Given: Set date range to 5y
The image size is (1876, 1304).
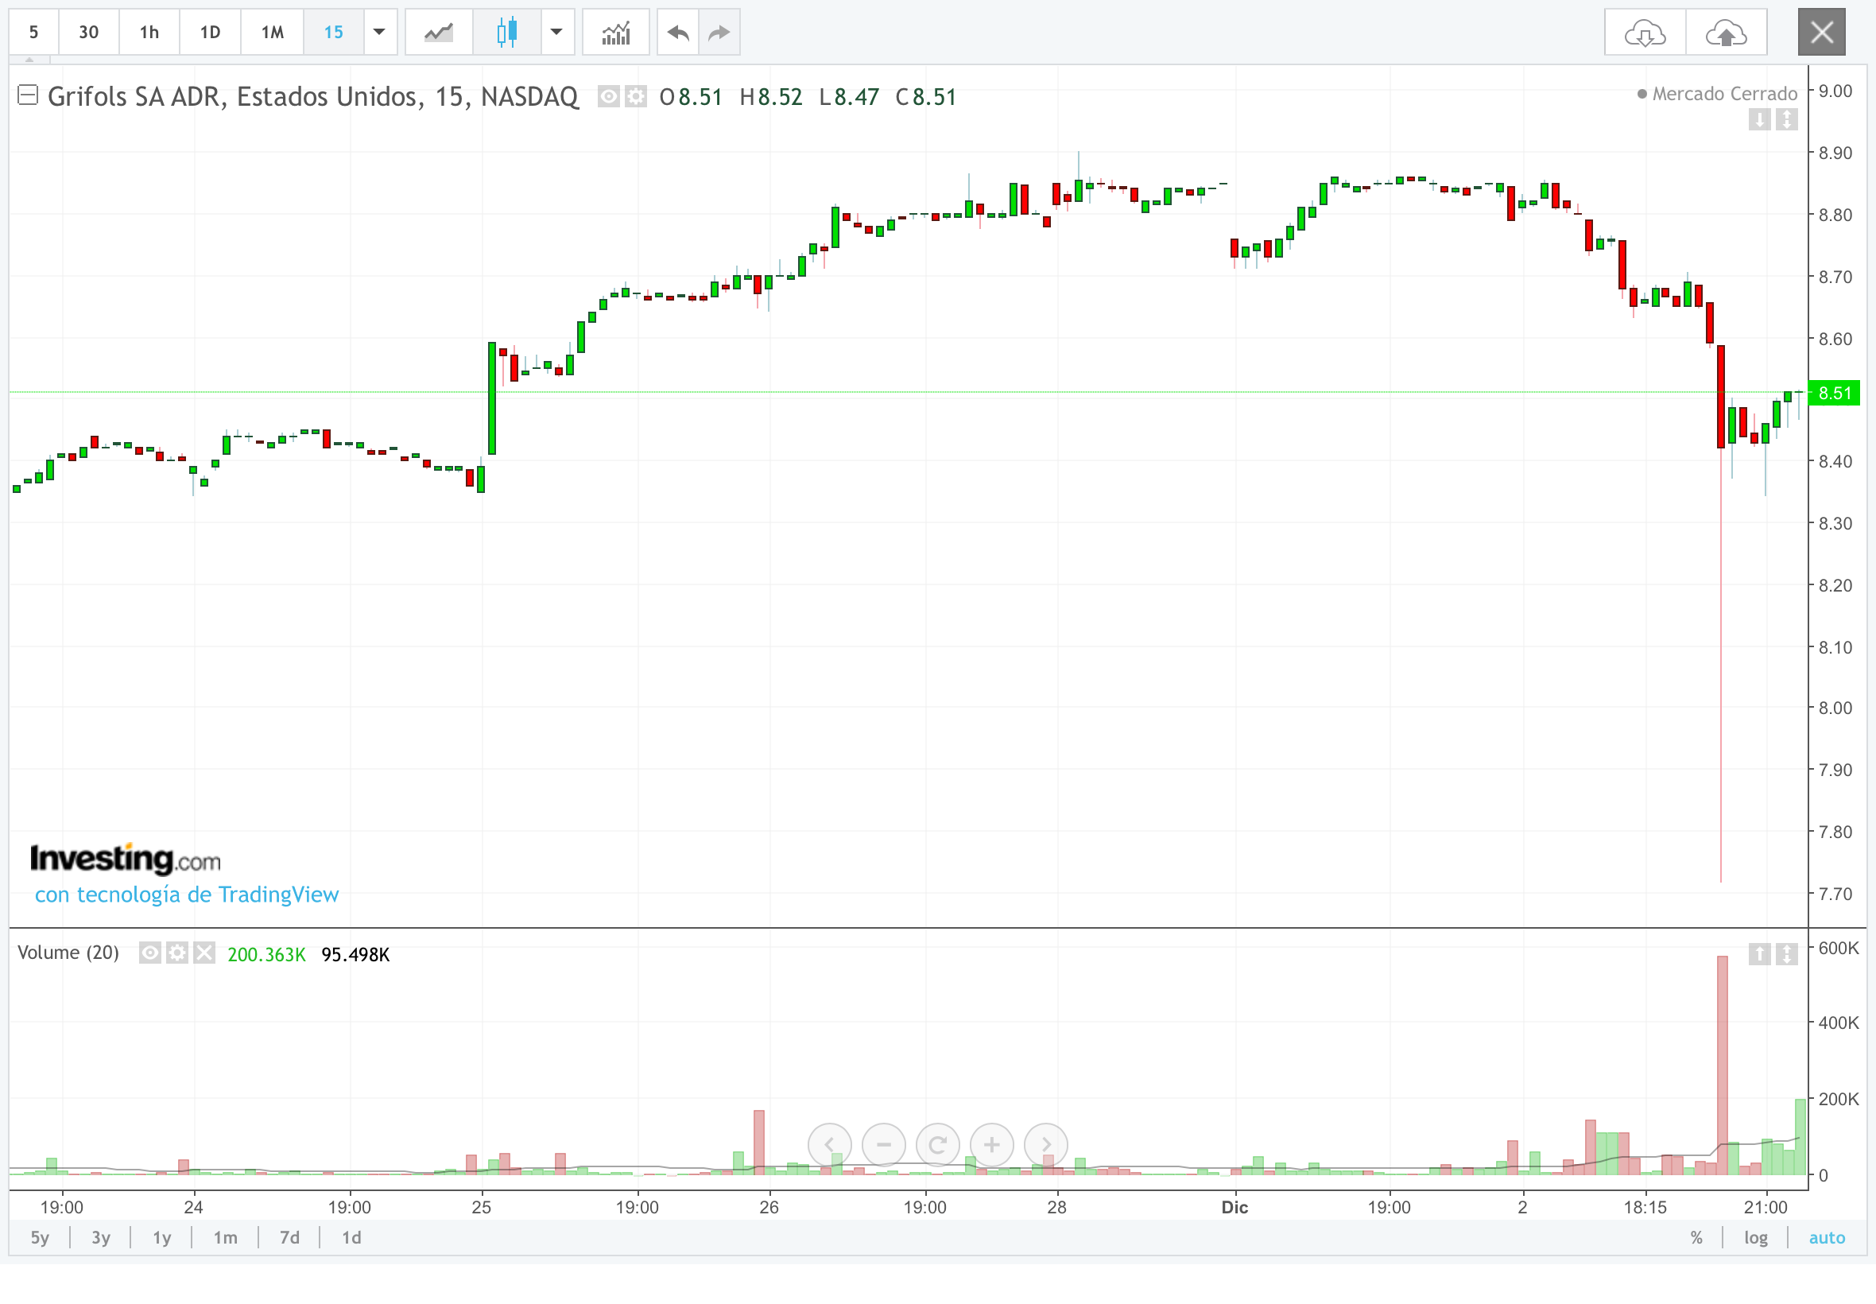Looking at the screenshot, I should [x=40, y=1238].
